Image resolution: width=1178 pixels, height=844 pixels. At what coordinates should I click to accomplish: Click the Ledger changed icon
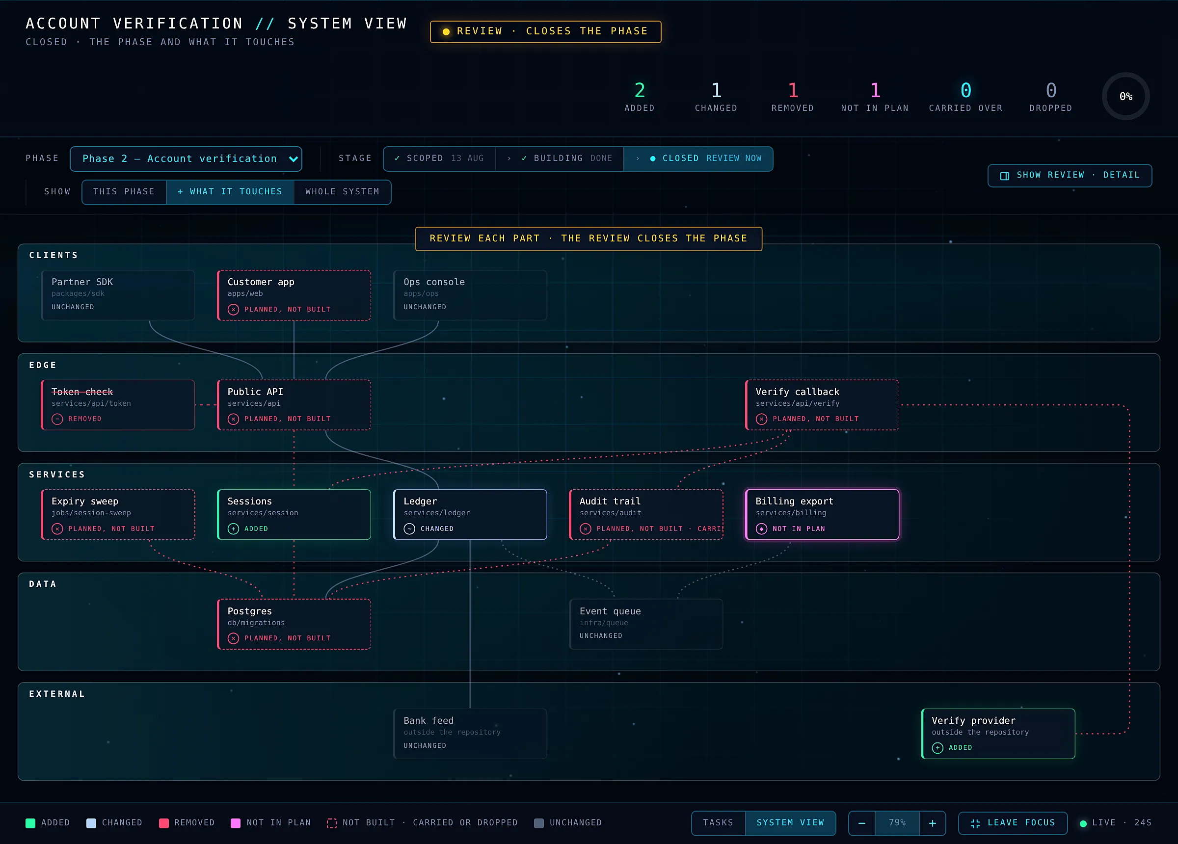click(410, 529)
